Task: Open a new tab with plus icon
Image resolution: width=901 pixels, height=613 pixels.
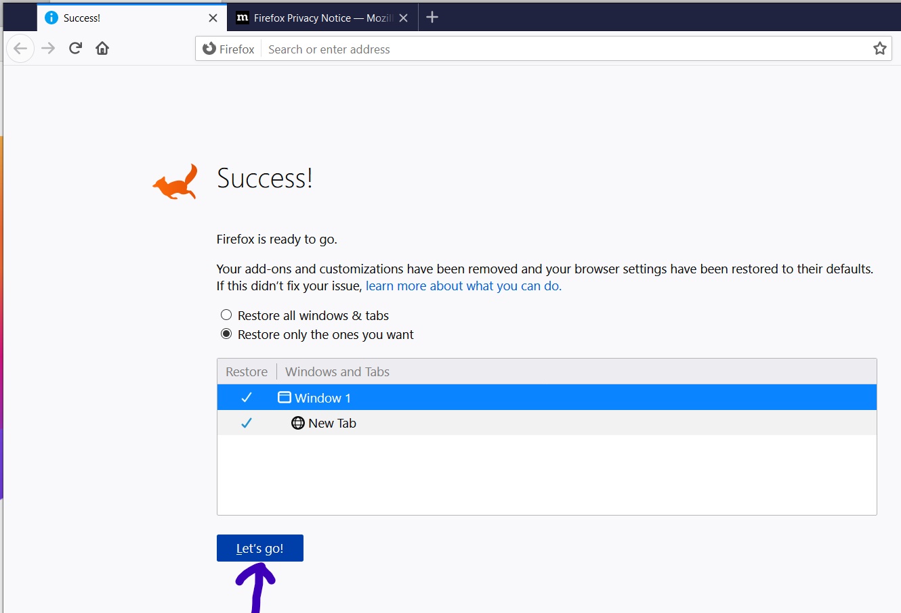Action: [x=432, y=18]
